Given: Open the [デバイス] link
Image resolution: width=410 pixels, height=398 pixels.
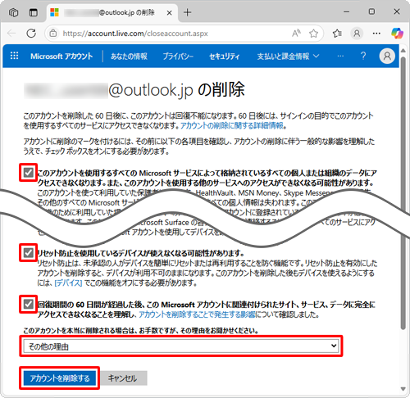Looking at the screenshot, I should [68, 283].
